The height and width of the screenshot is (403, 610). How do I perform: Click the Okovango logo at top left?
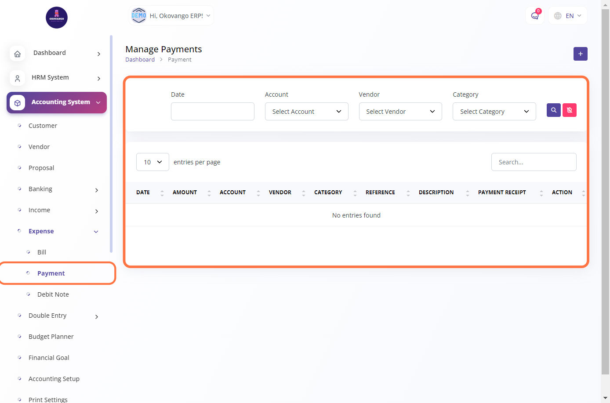[x=57, y=18]
